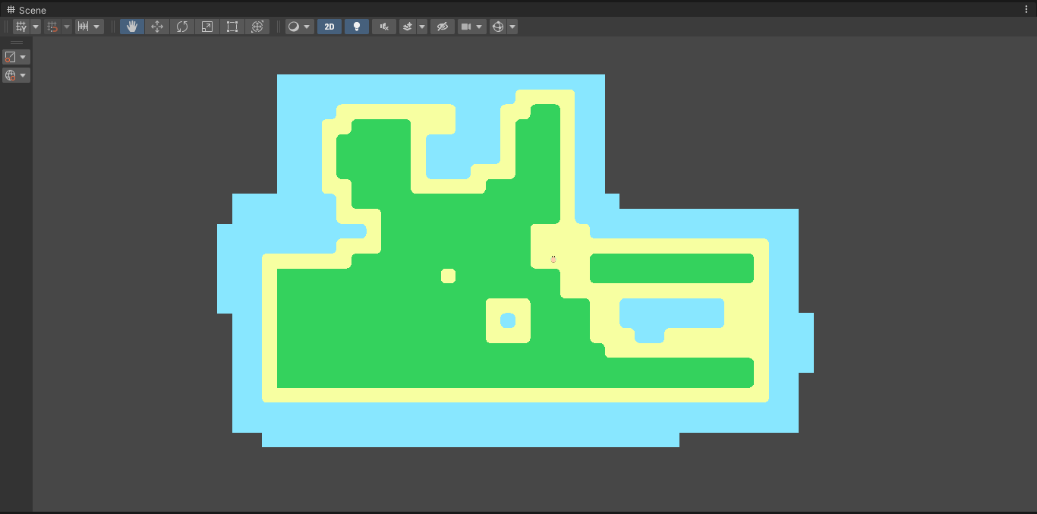The width and height of the screenshot is (1037, 514).
Task: Select the View hand tool
Action: click(x=131, y=26)
